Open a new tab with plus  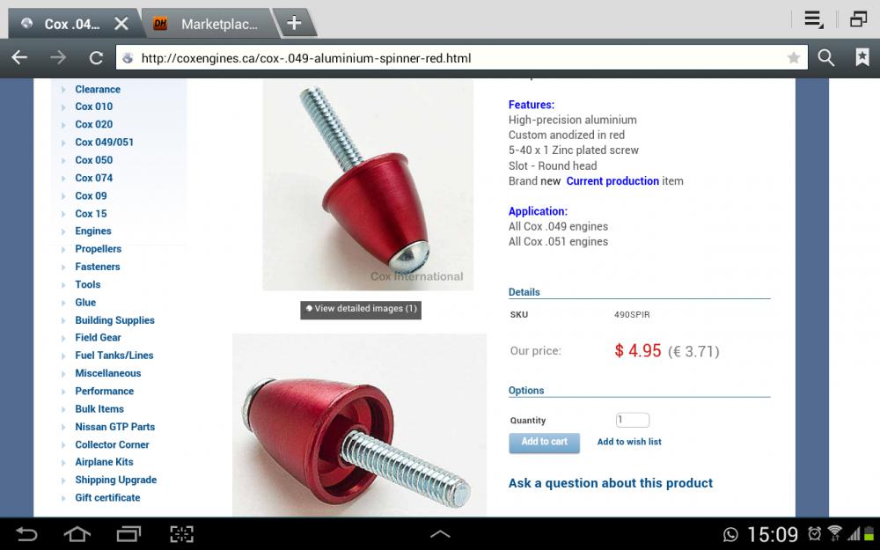(294, 23)
